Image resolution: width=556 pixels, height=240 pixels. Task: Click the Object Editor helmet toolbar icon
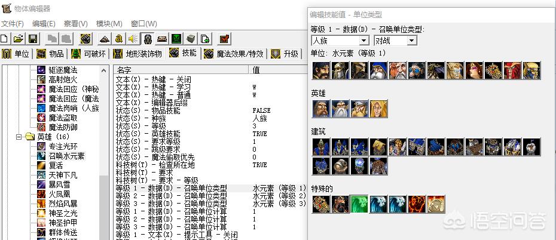tap(148, 38)
